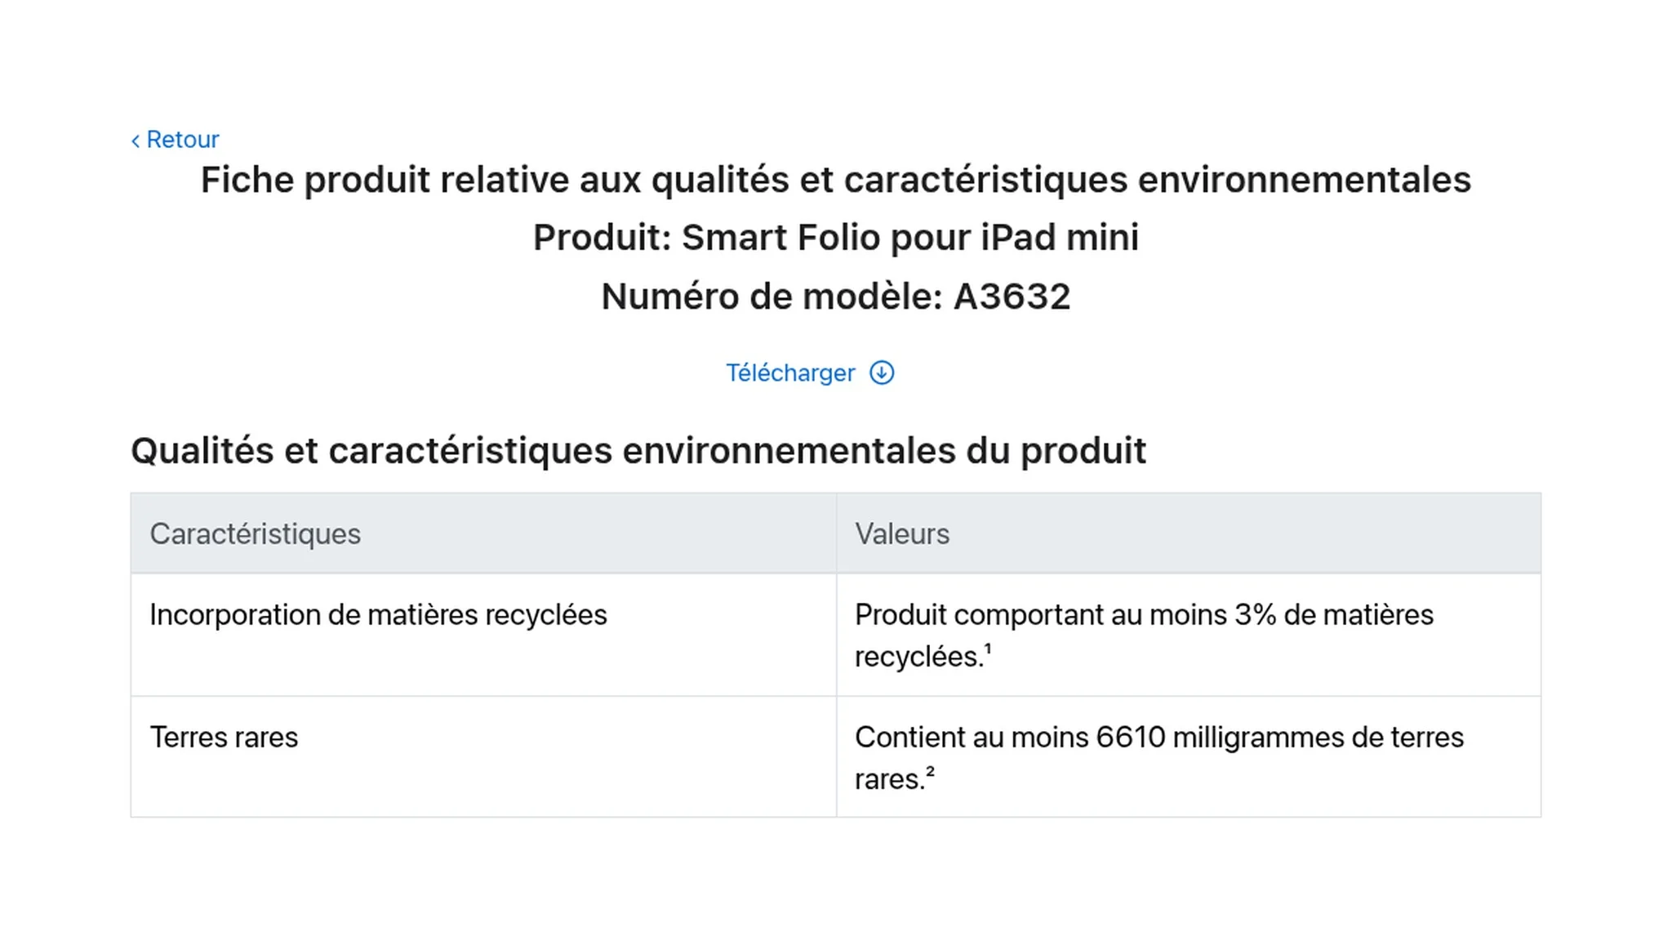
Task: Click footnote 2 superscript after rares
Action: point(930,771)
